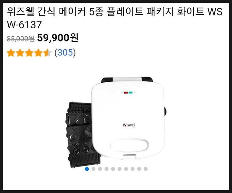
Task: Jump to the seventh carousel dot
Action: (x=126, y=169)
